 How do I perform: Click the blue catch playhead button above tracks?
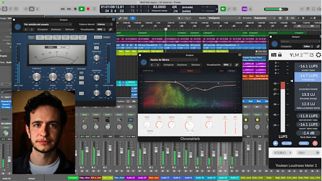133,18
